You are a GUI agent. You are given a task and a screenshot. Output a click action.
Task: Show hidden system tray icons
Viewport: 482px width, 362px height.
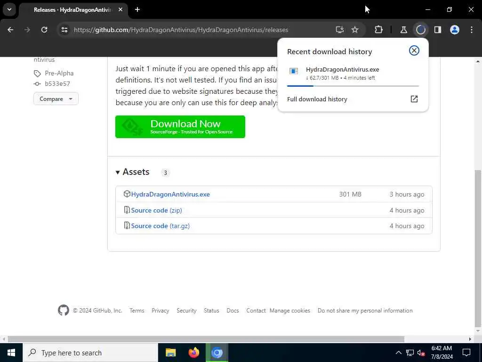[398, 353]
